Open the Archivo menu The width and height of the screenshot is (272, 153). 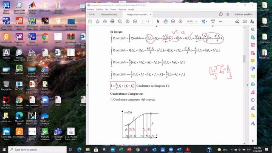pyautogui.click(x=91, y=9)
